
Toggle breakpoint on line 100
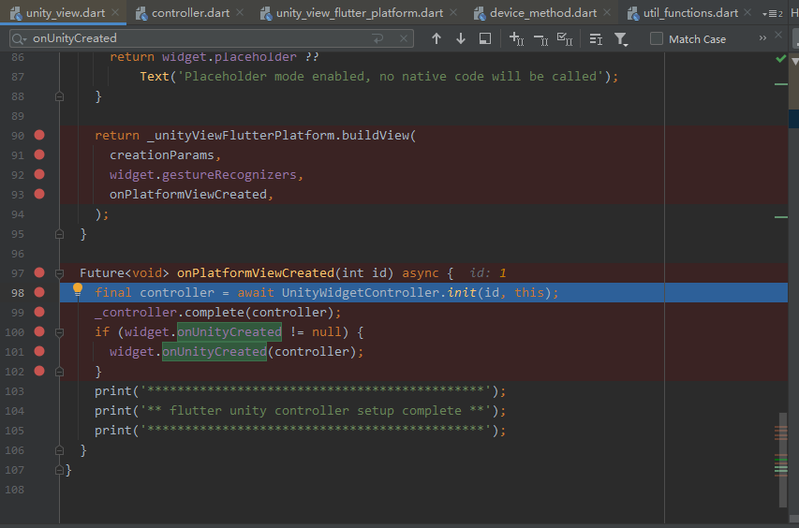pos(39,331)
